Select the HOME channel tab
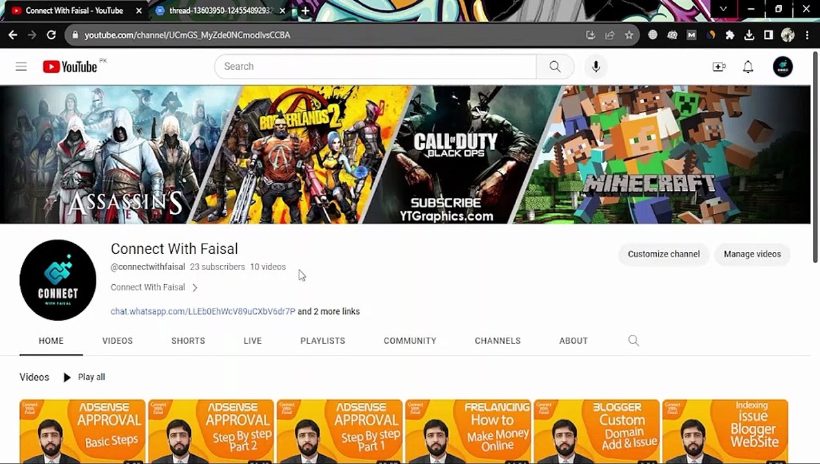This screenshot has height=464, width=820. pyautogui.click(x=51, y=341)
